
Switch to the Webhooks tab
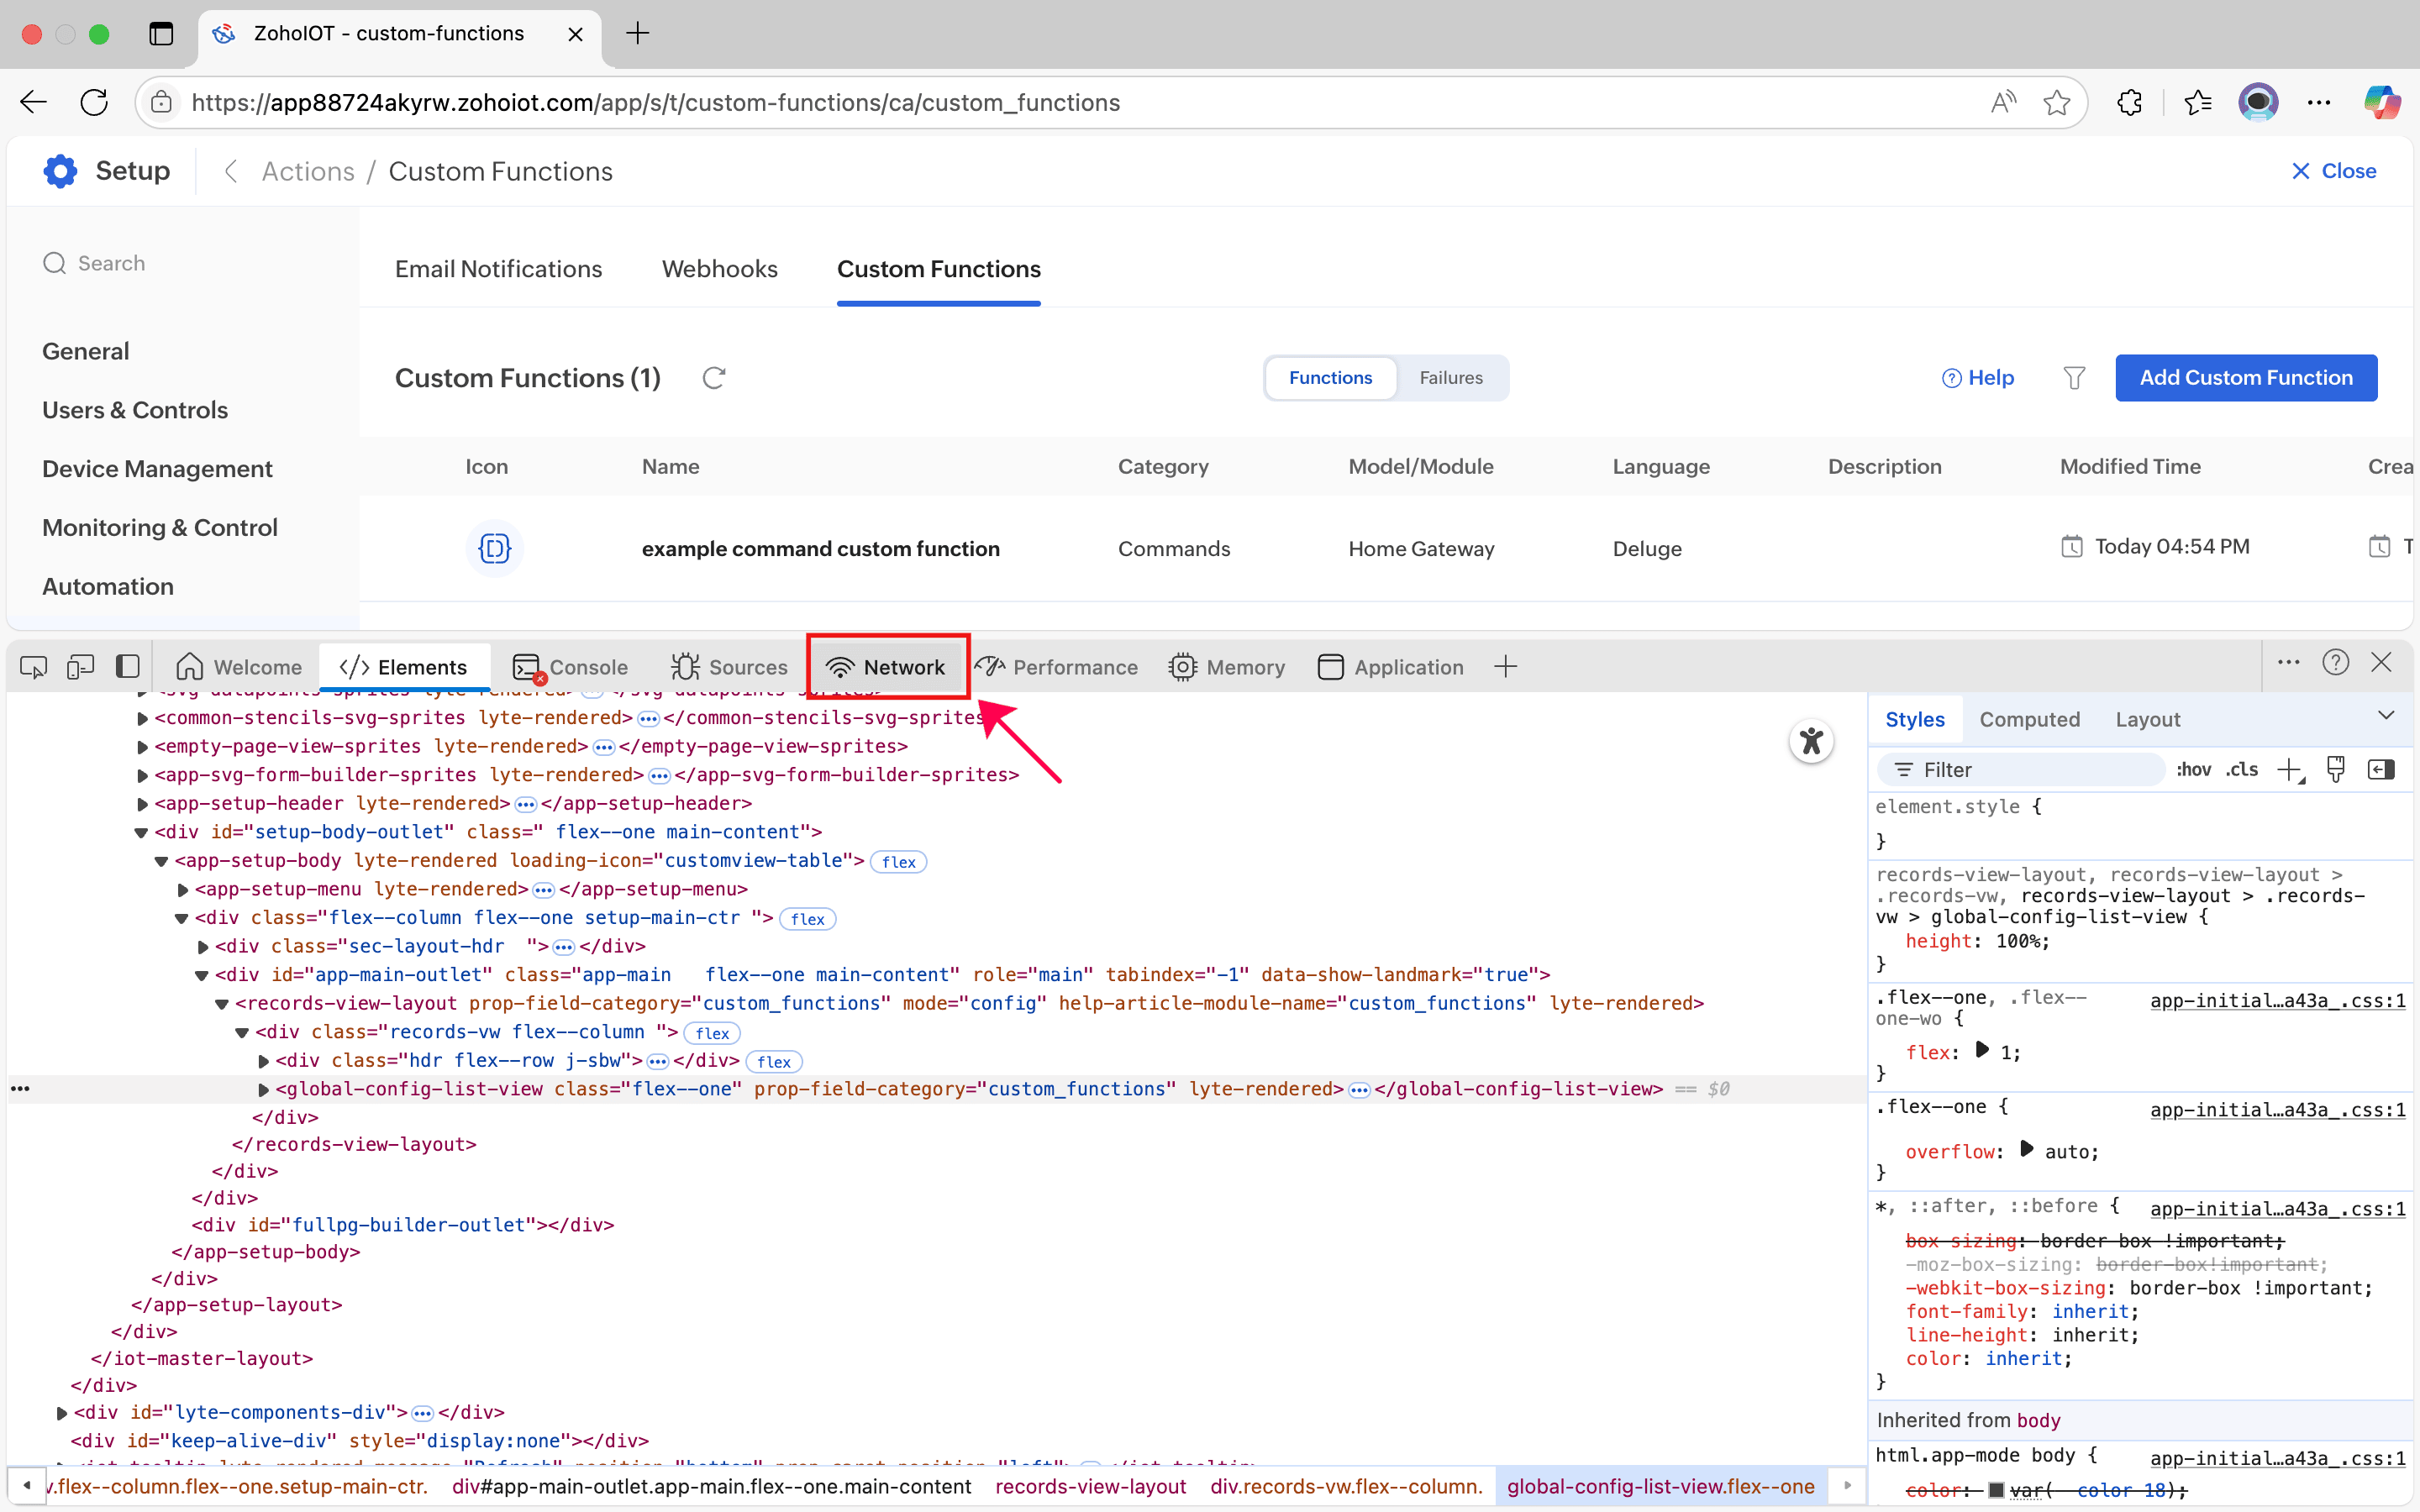(719, 269)
